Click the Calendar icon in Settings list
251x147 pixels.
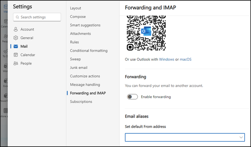[16, 55]
